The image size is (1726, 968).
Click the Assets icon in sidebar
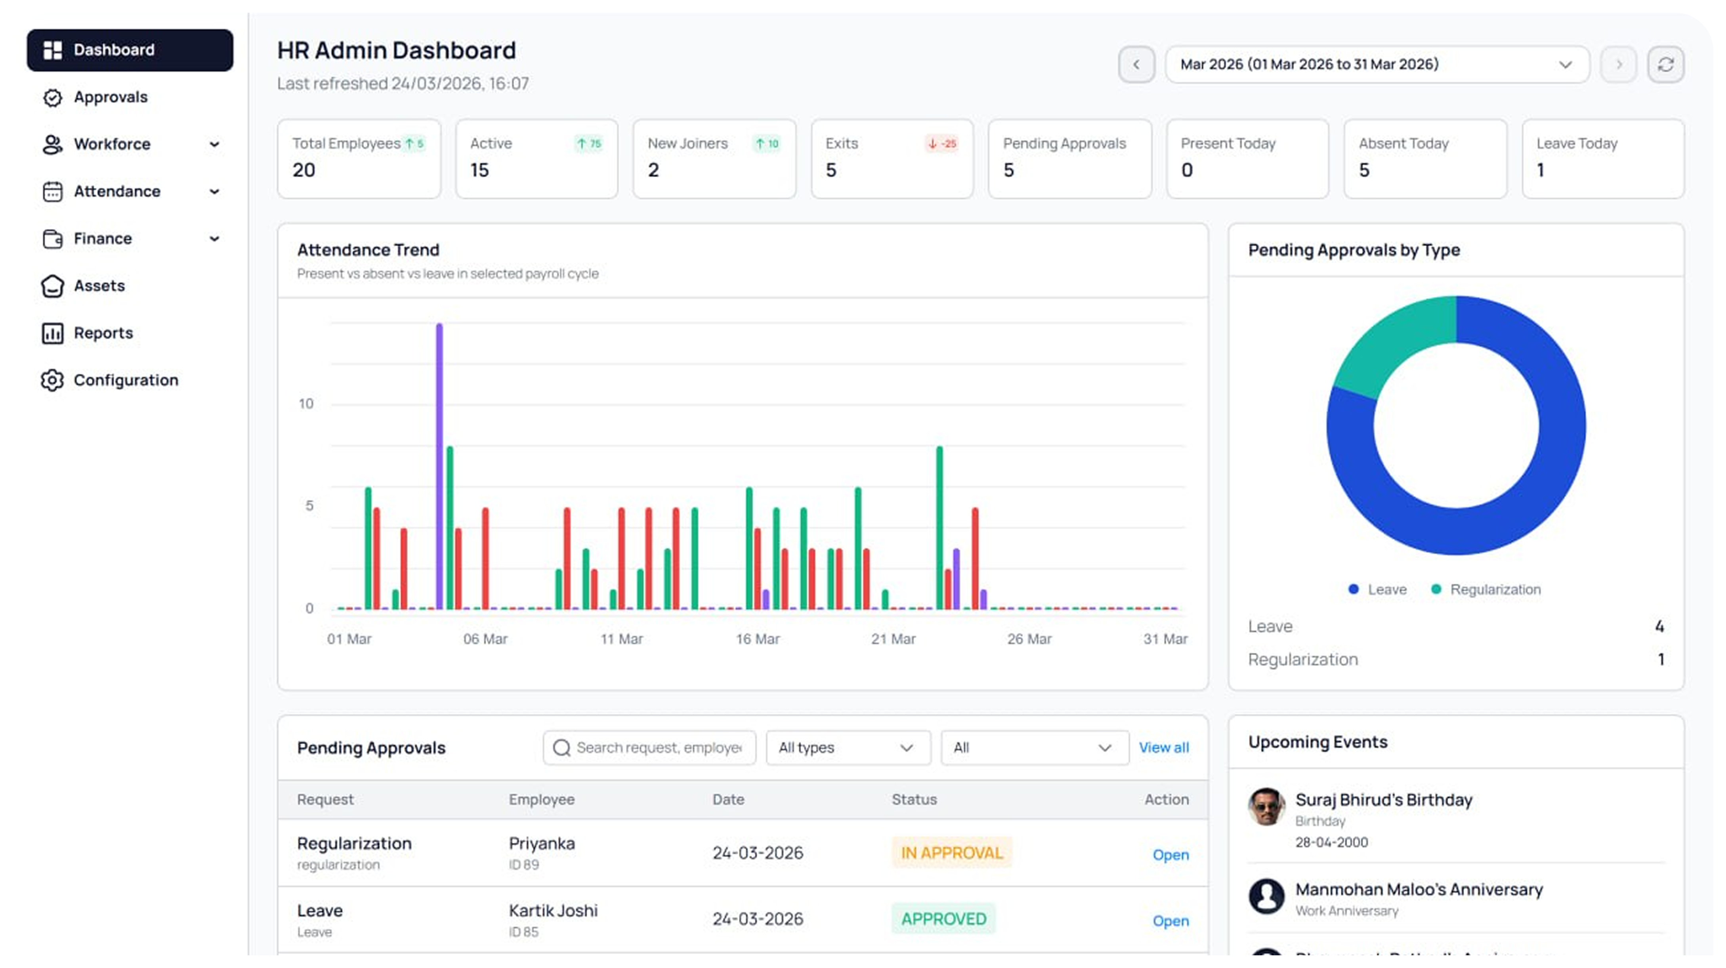52,286
